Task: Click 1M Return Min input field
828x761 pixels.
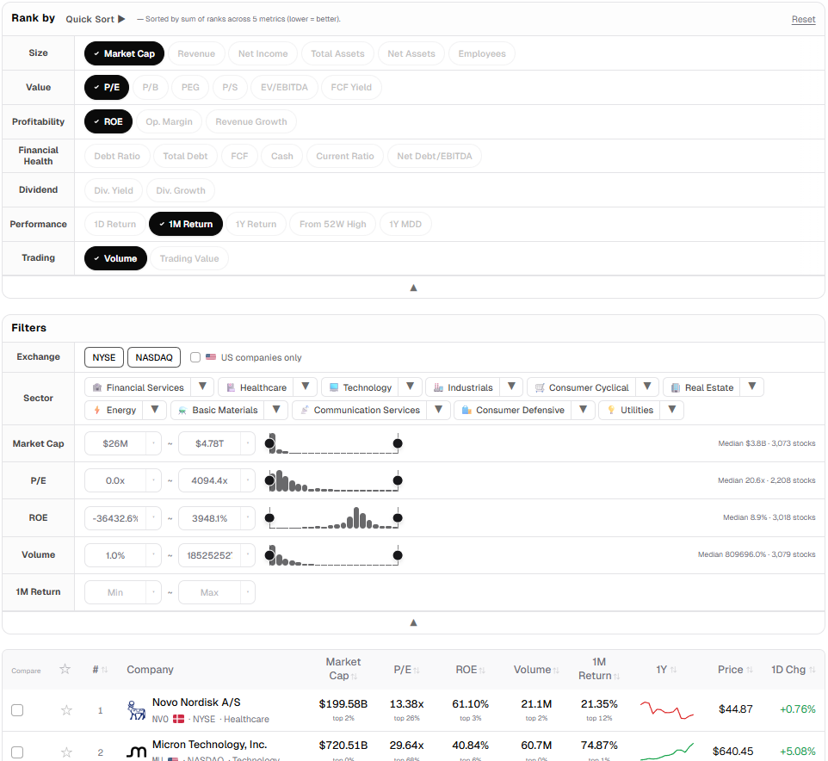Action: [115, 592]
